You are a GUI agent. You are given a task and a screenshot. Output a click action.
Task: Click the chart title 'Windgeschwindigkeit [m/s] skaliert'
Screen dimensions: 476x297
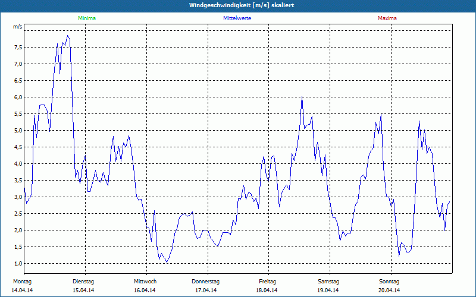242,5
